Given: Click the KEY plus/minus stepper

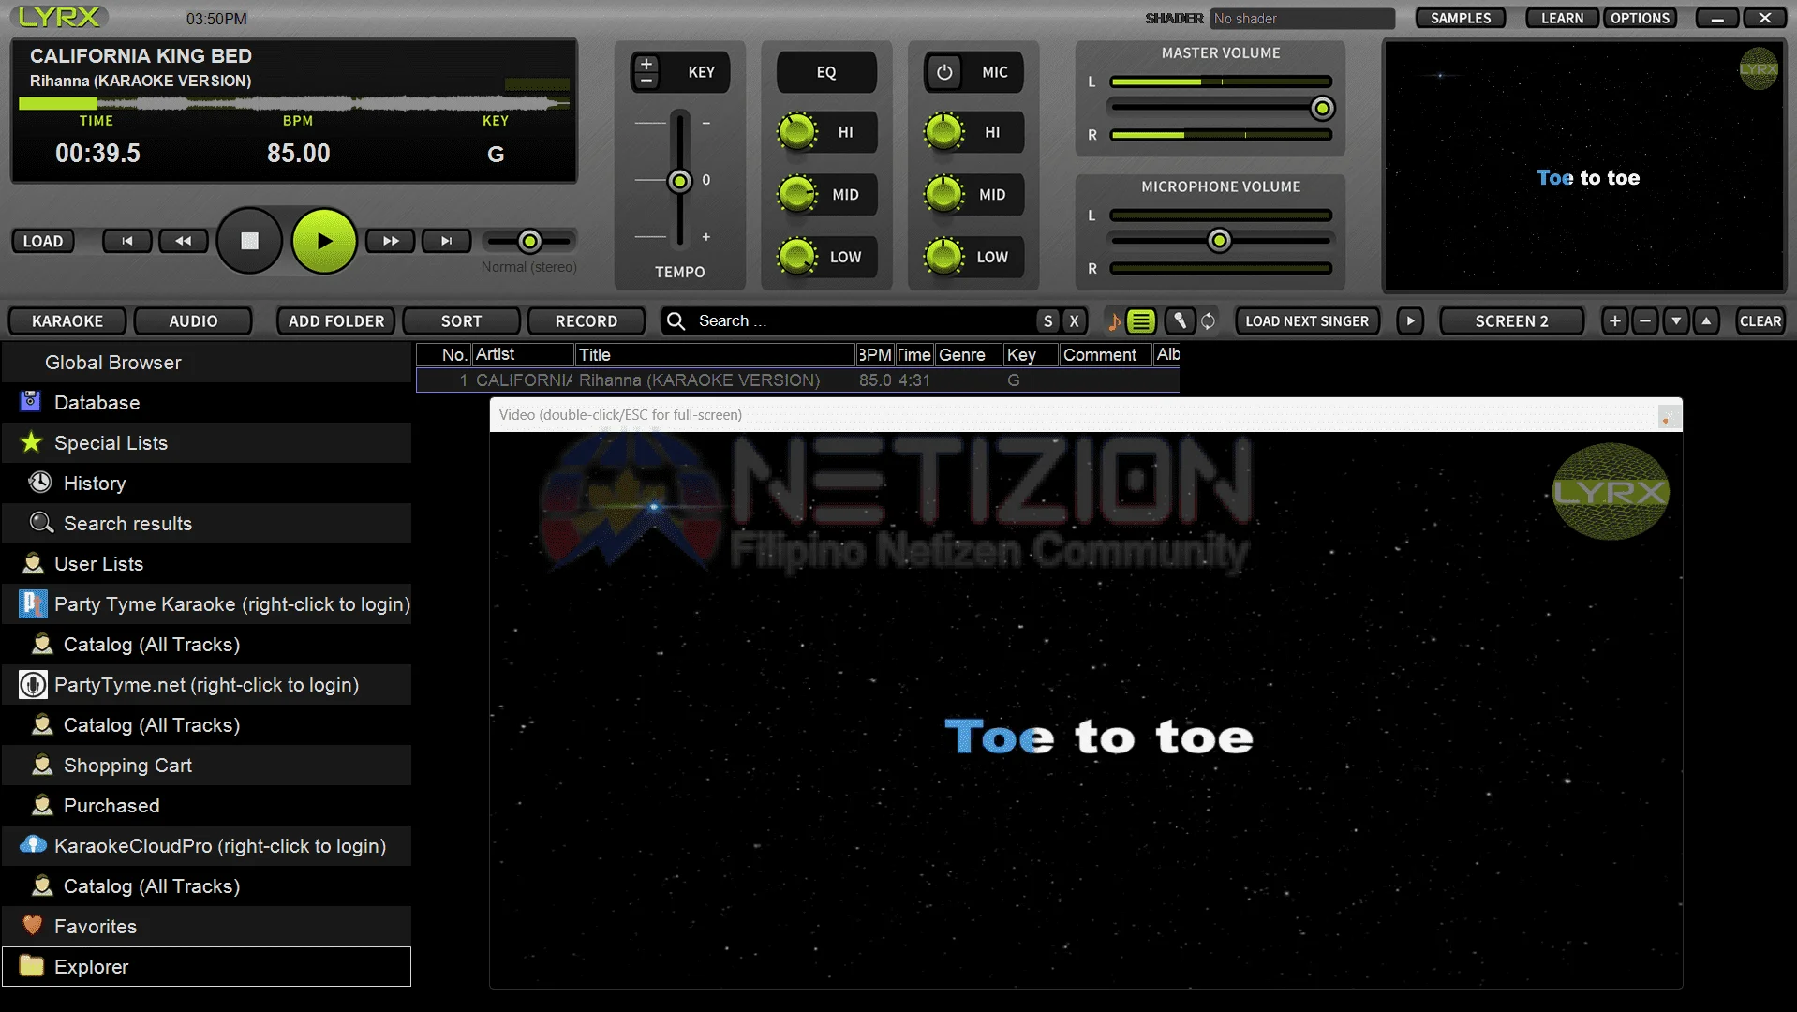Looking at the screenshot, I should 646,72.
